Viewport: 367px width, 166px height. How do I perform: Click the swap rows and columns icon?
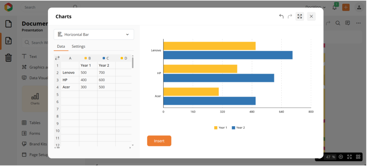pos(57,58)
